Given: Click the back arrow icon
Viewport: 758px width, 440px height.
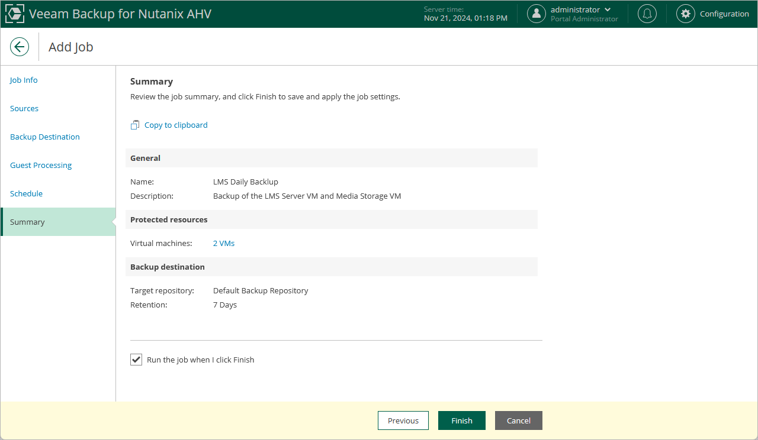Looking at the screenshot, I should pyautogui.click(x=20, y=47).
